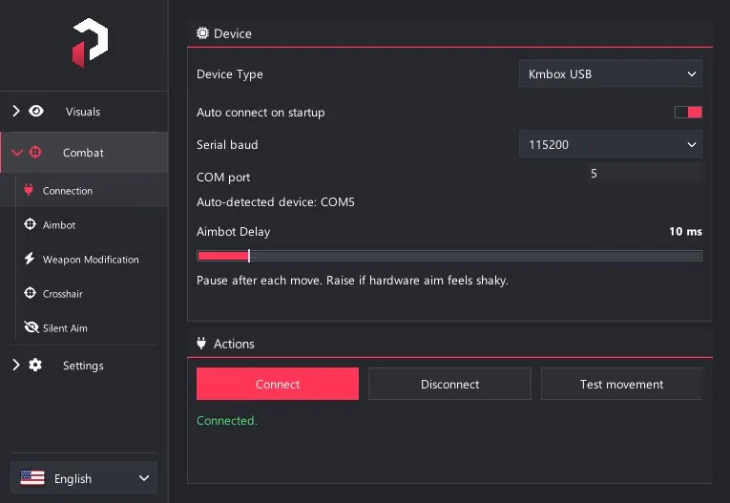Click the lightning bolt Weapon Modification icon
730x503 pixels.
[30, 259]
